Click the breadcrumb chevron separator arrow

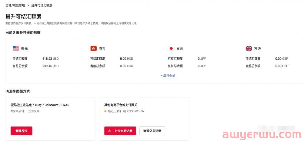pyautogui.click(x=28, y=6)
